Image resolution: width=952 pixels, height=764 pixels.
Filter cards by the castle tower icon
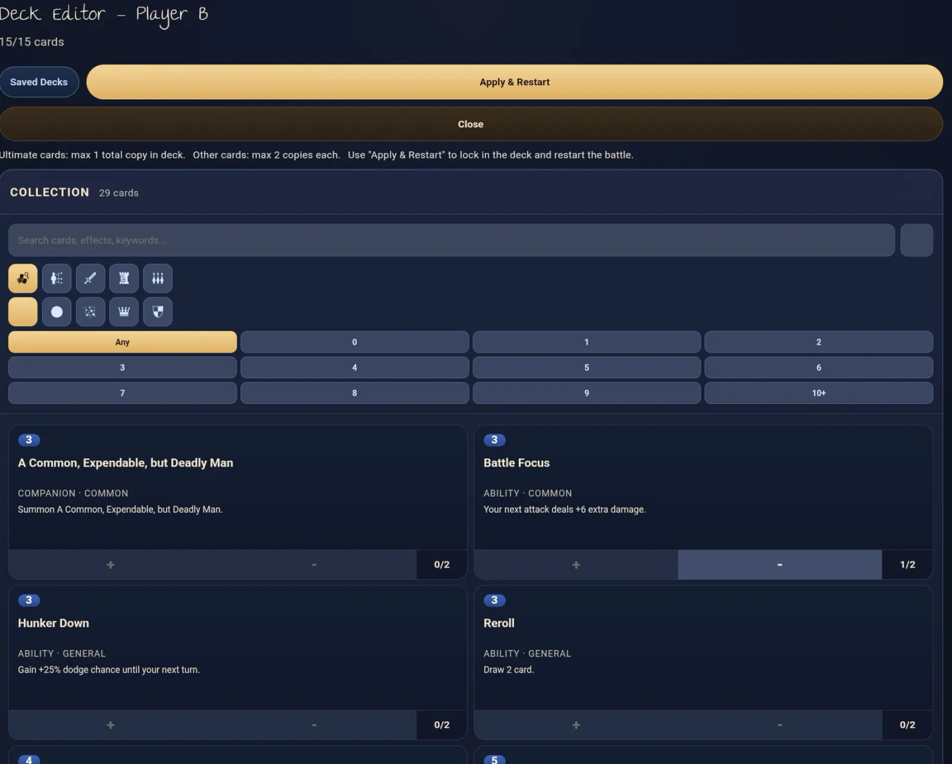point(124,278)
